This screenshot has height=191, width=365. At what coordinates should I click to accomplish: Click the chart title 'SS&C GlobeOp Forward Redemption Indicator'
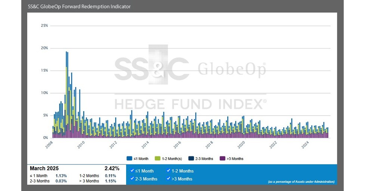[79, 6]
